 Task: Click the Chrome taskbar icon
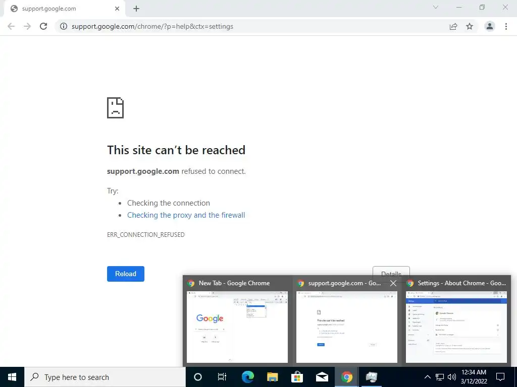coord(346,377)
